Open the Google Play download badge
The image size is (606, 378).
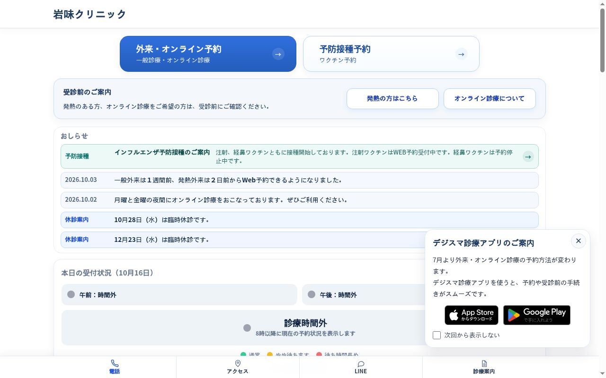[x=537, y=315]
